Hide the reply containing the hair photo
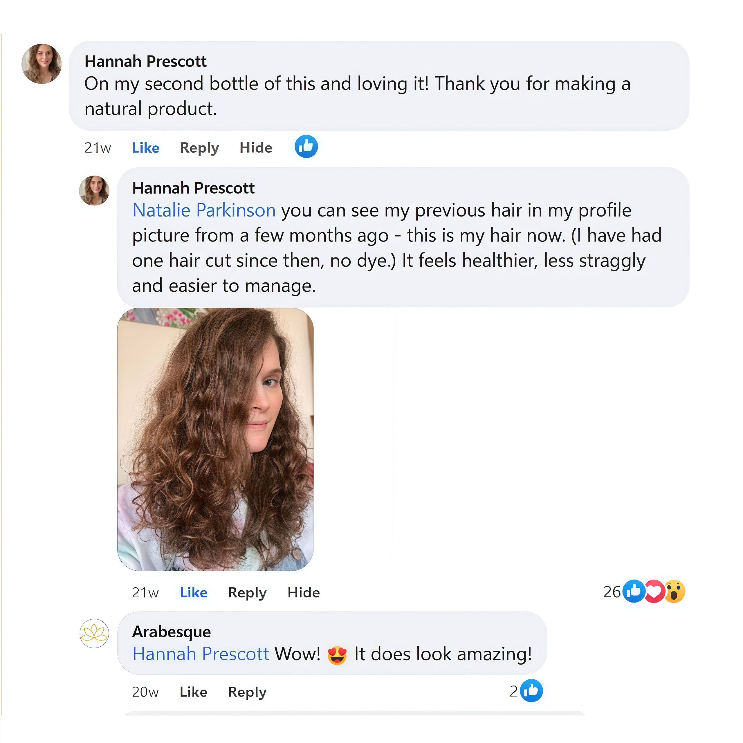Image resolution: width=743 pixels, height=743 pixels. [303, 593]
